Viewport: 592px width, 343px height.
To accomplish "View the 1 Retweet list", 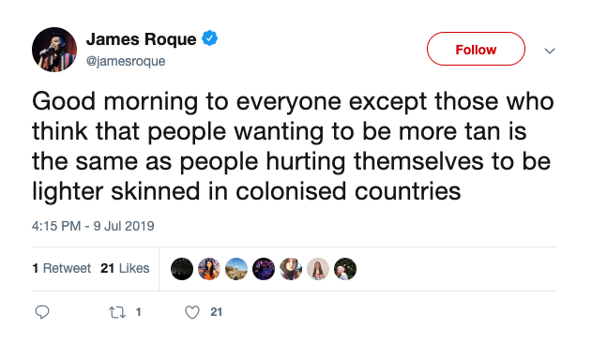I will click(62, 268).
